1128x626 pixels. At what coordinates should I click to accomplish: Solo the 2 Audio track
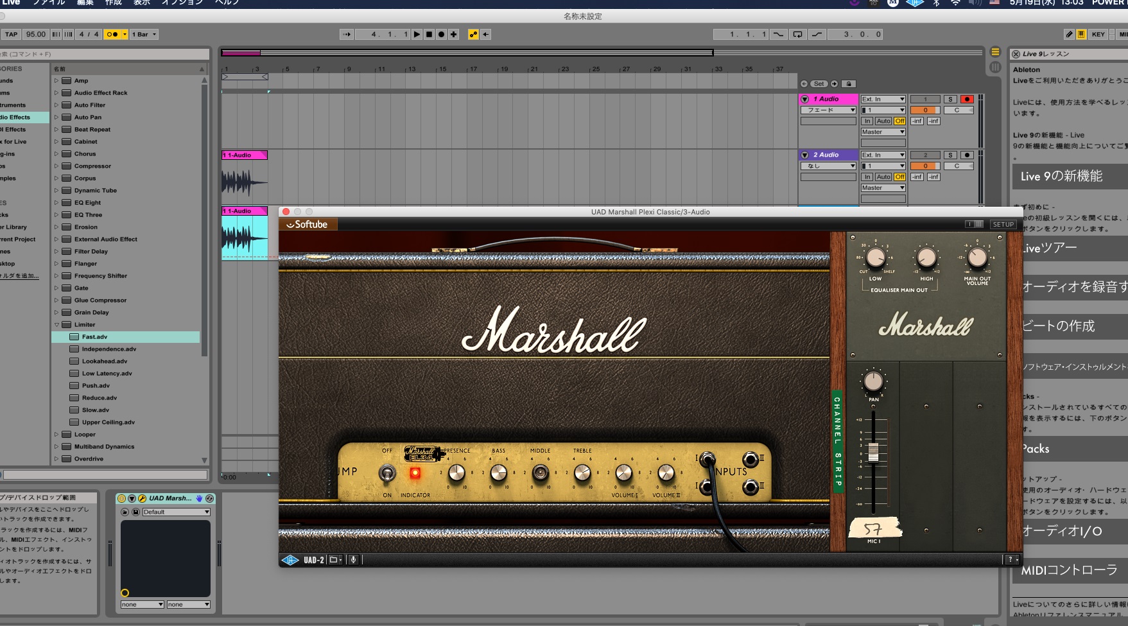950,155
